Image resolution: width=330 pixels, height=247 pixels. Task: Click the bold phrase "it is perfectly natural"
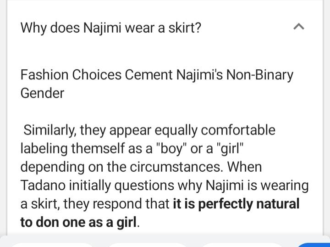pos(236,203)
